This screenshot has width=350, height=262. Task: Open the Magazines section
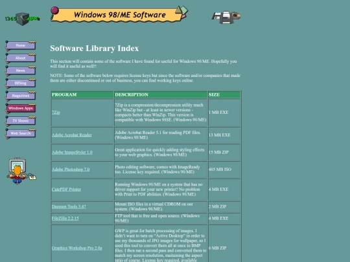[x=21, y=96]
